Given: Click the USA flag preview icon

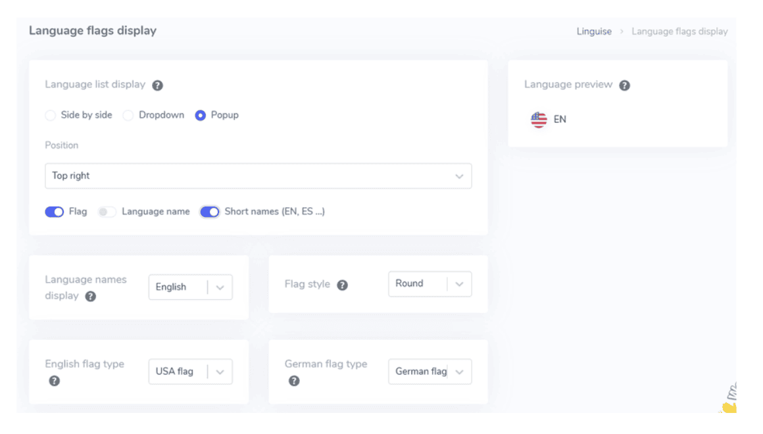Looking at the screenshot, I should click(539, 120).
